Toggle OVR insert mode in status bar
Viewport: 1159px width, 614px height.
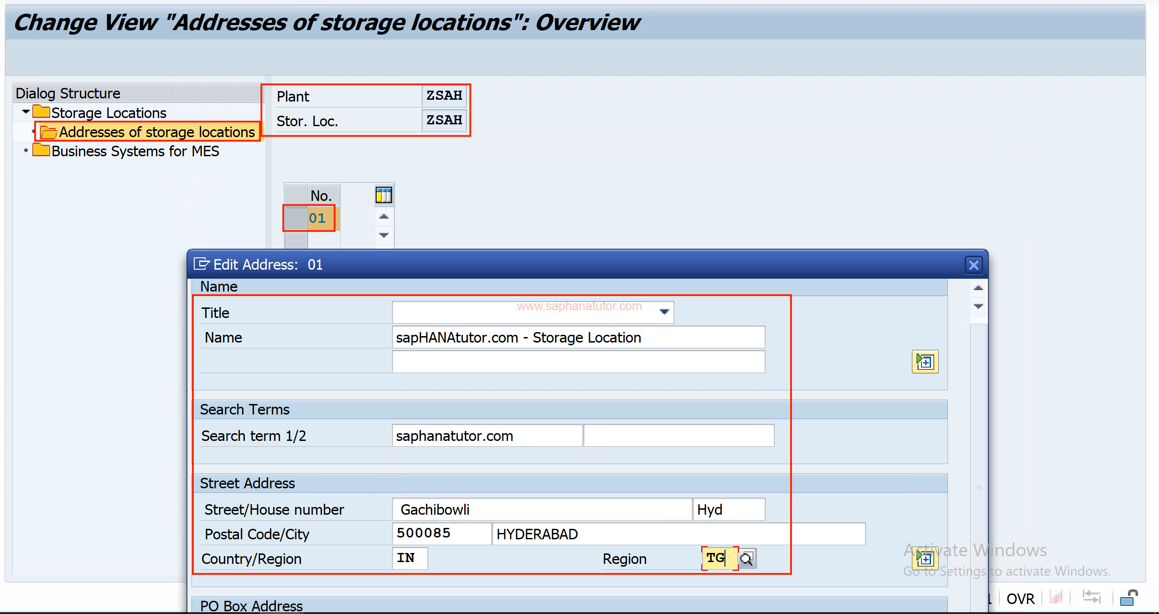[x=1020, y=599]
